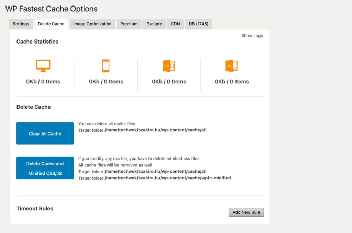This screenshot has height=233, width=352.
Task: Open the Settings tab
Action: tap(21, 24)
